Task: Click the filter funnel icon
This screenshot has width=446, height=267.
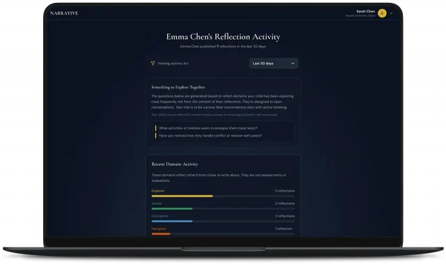Action: (153, 63)
